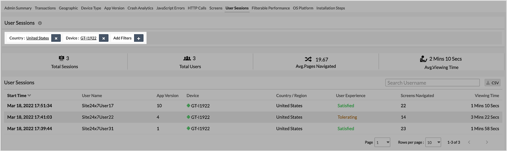Image resolution: width=507 pixels, height=151 pixels.
Task: Remove the United States country filter
Action: (56, 38)
